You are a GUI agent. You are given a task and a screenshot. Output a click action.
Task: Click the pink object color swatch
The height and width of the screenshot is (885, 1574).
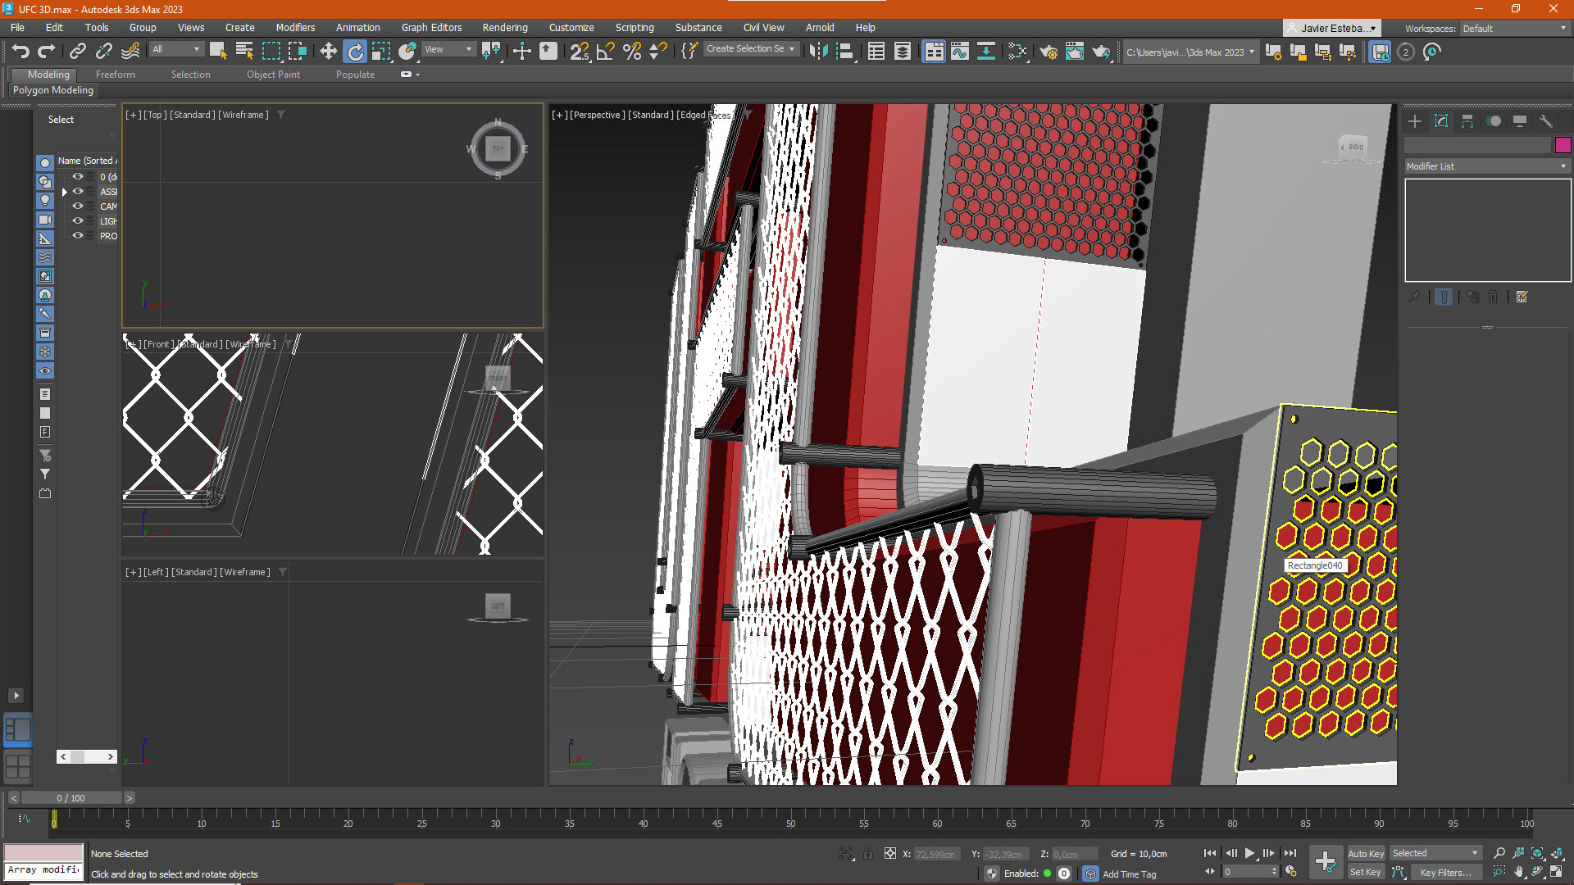(x=1563, y=145)
